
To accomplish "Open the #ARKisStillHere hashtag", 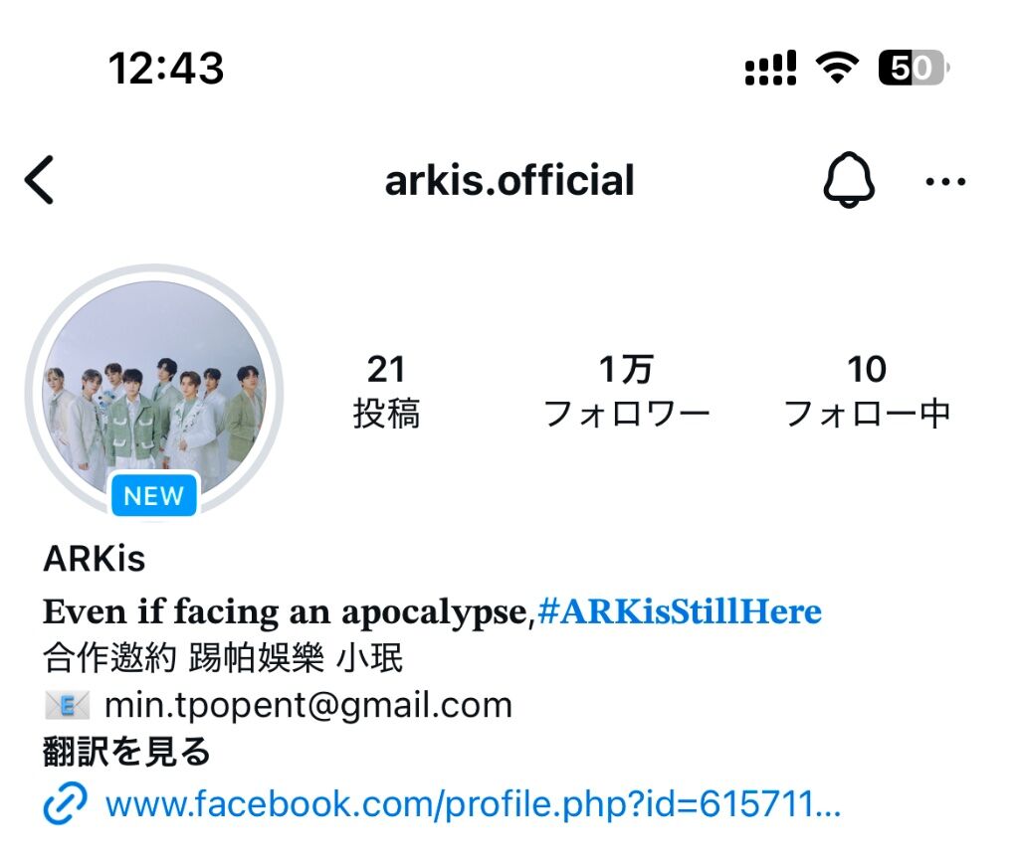I will tap(680, 611).
